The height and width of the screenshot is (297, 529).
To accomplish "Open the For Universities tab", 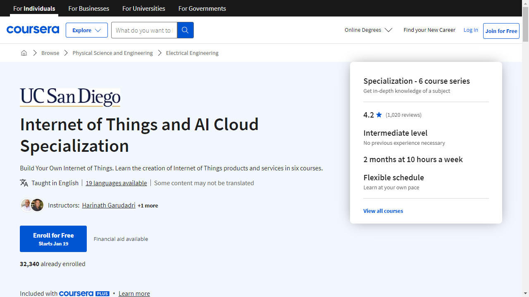I will 144,8.
